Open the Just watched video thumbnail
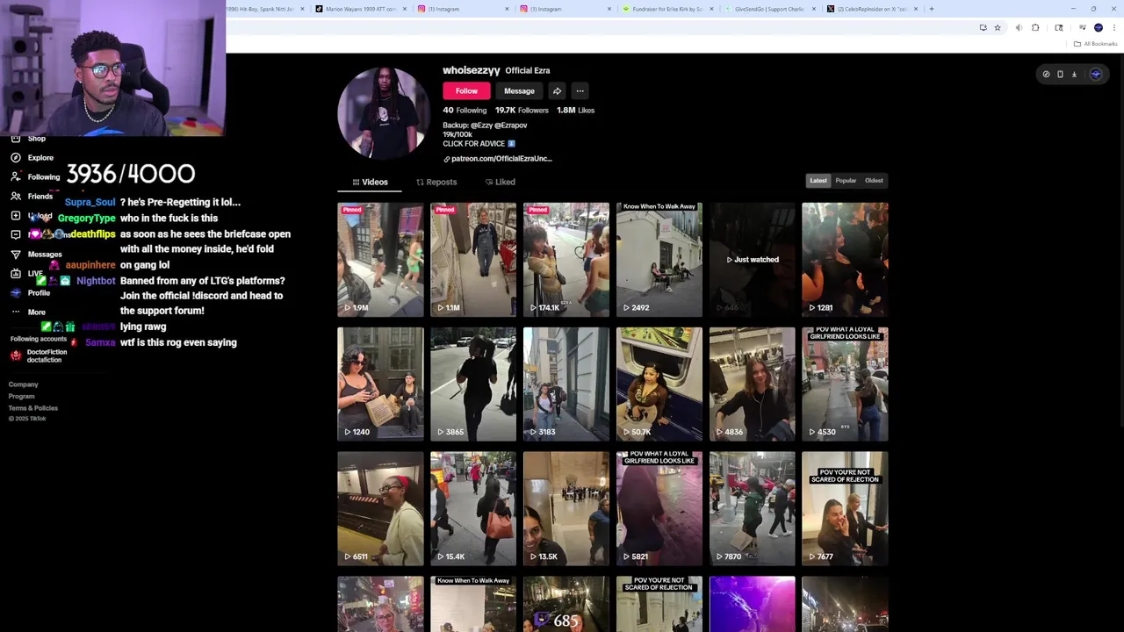Image resolution: width=1124 pixels, height=632 pixels. 753,260
